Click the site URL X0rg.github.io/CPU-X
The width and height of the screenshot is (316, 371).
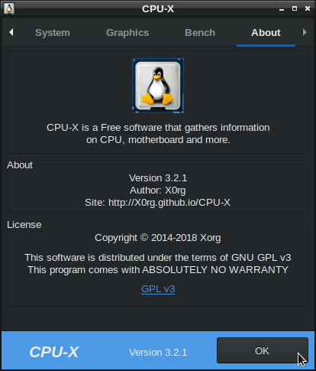point(169,203)
